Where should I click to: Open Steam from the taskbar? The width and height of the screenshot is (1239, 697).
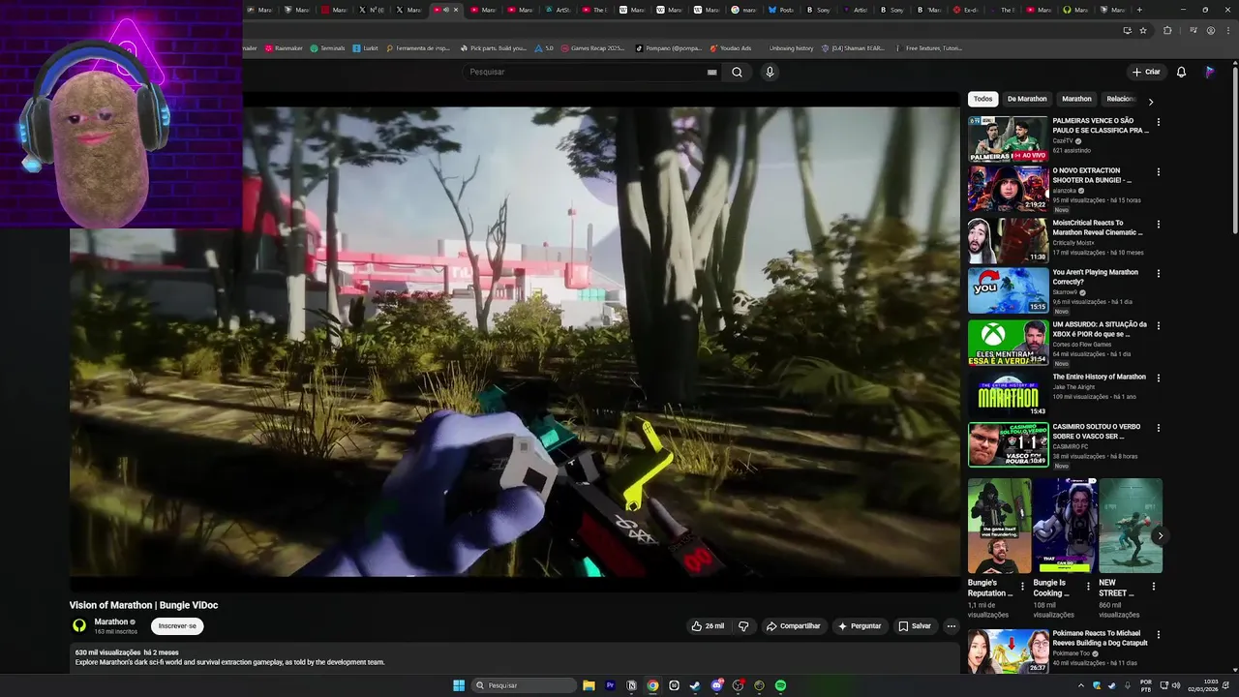click(695, 685)
